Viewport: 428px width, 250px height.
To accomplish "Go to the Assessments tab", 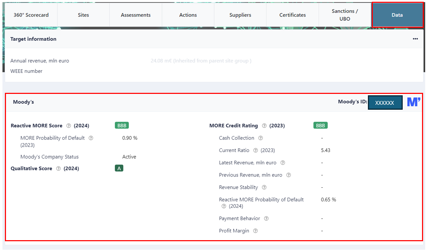I will pyautogui.click(x=136, y=15).
